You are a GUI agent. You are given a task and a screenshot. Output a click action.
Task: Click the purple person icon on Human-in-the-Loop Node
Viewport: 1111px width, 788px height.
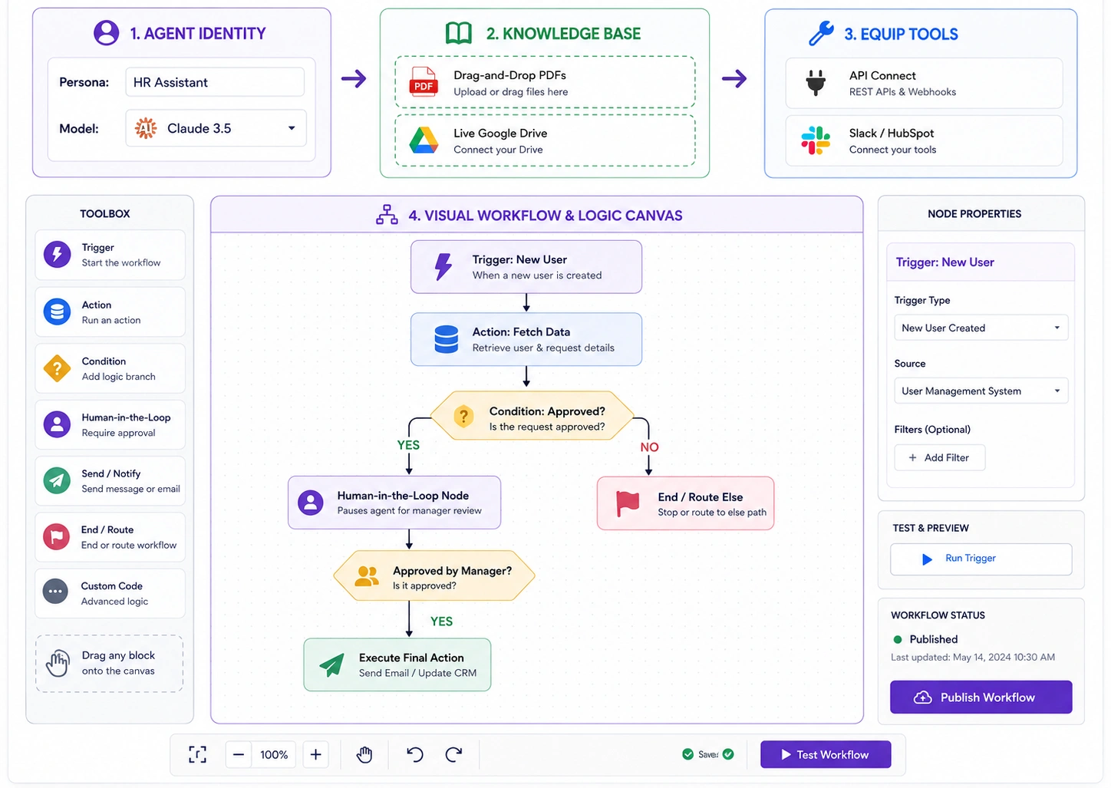311,503
